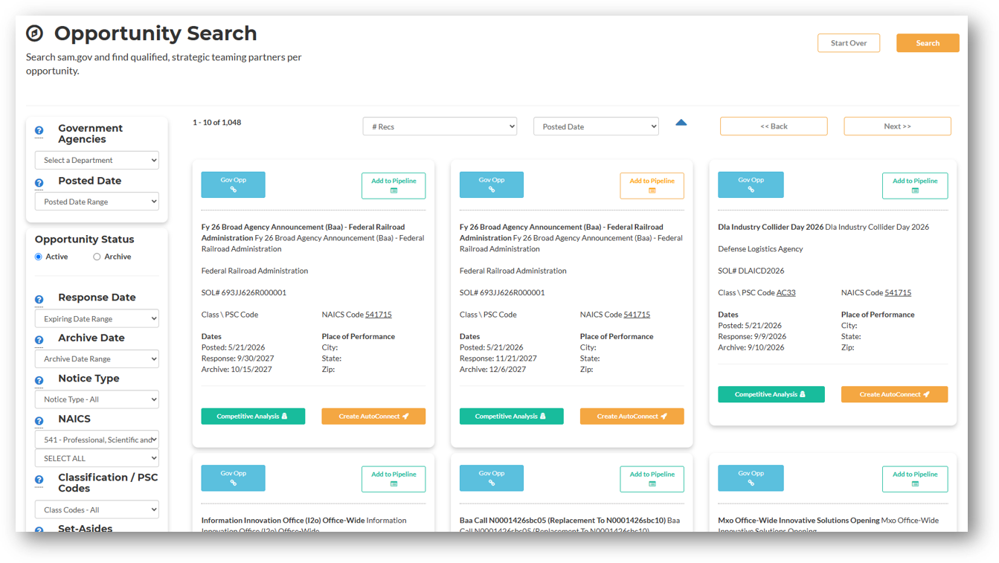The width and height of the screenshot is (999, 563).
Task: Add Information Innovation Office opportunity to pipeline
Action: [394, 480]
